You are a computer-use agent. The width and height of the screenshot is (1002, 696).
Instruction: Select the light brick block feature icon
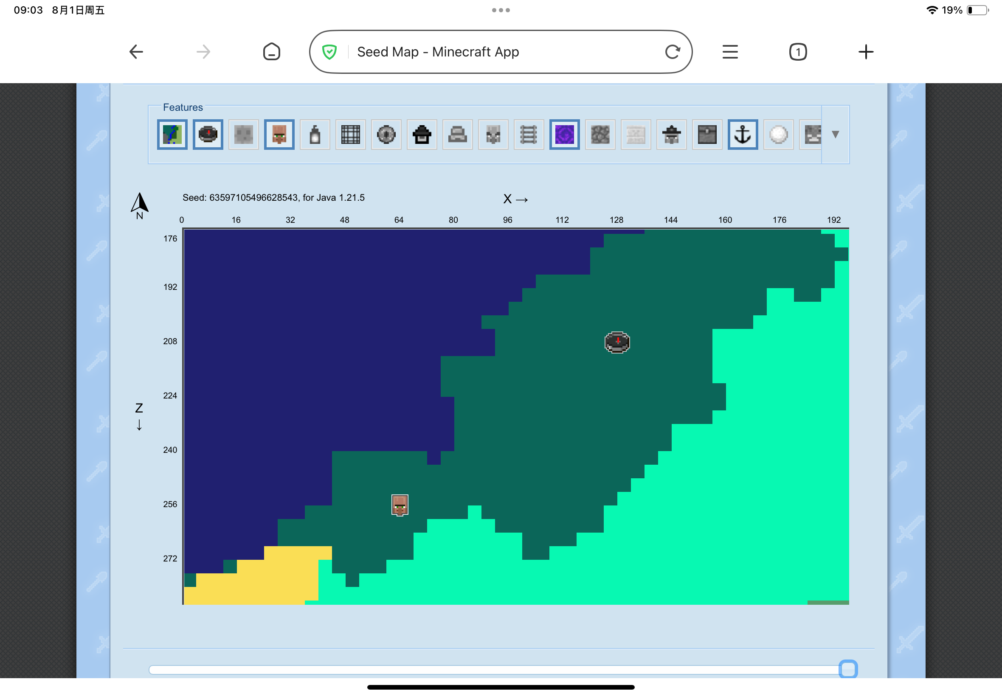coord(636,134)
